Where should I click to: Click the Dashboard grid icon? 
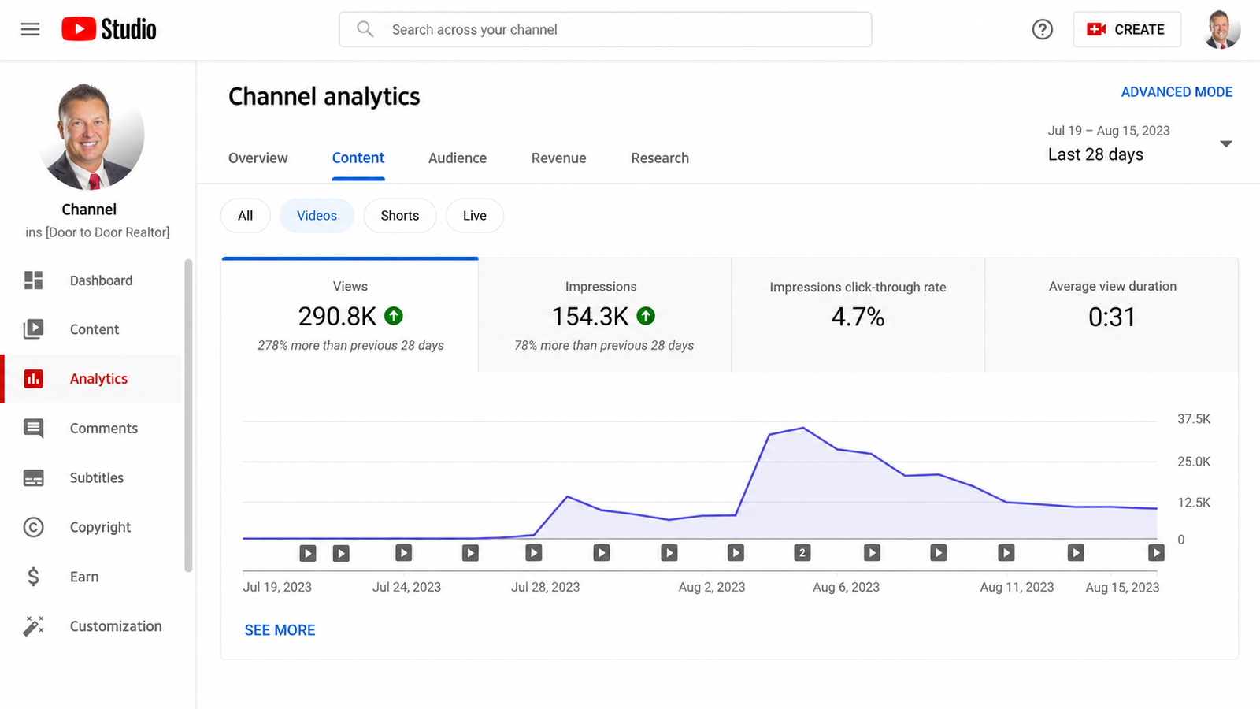click(x=33, y=280)
